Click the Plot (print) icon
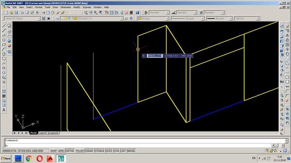 (22, 13)
